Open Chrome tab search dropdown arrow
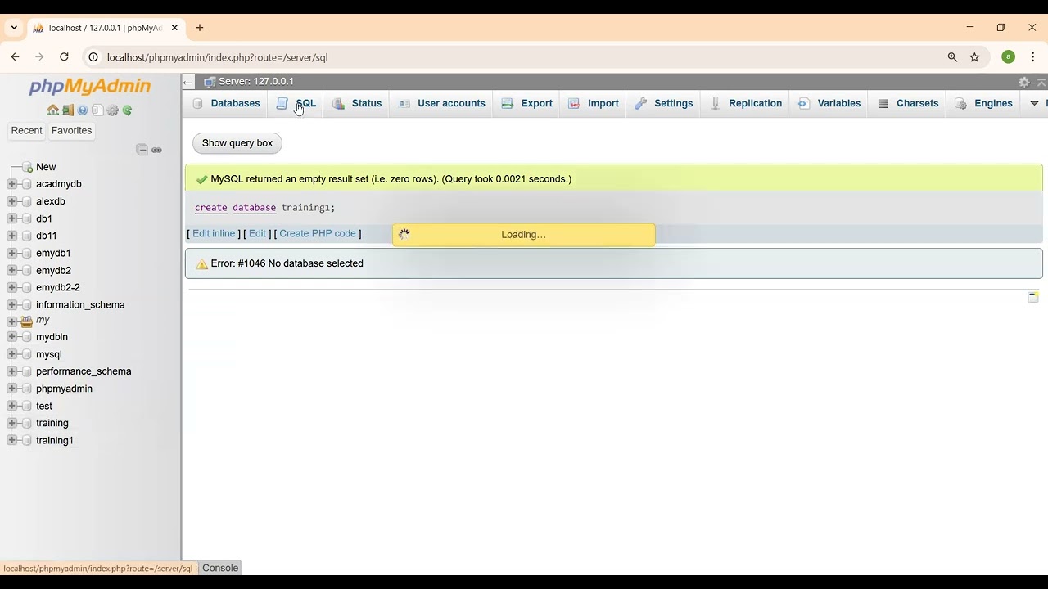The height and width of the screenshot is (589, 1048). [x=14, y=28]
